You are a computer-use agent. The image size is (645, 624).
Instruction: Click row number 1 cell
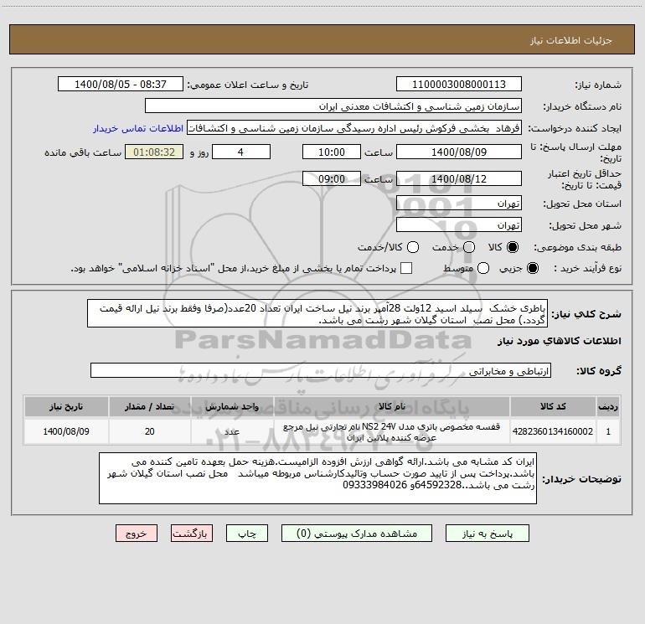[x=608, y=431]
